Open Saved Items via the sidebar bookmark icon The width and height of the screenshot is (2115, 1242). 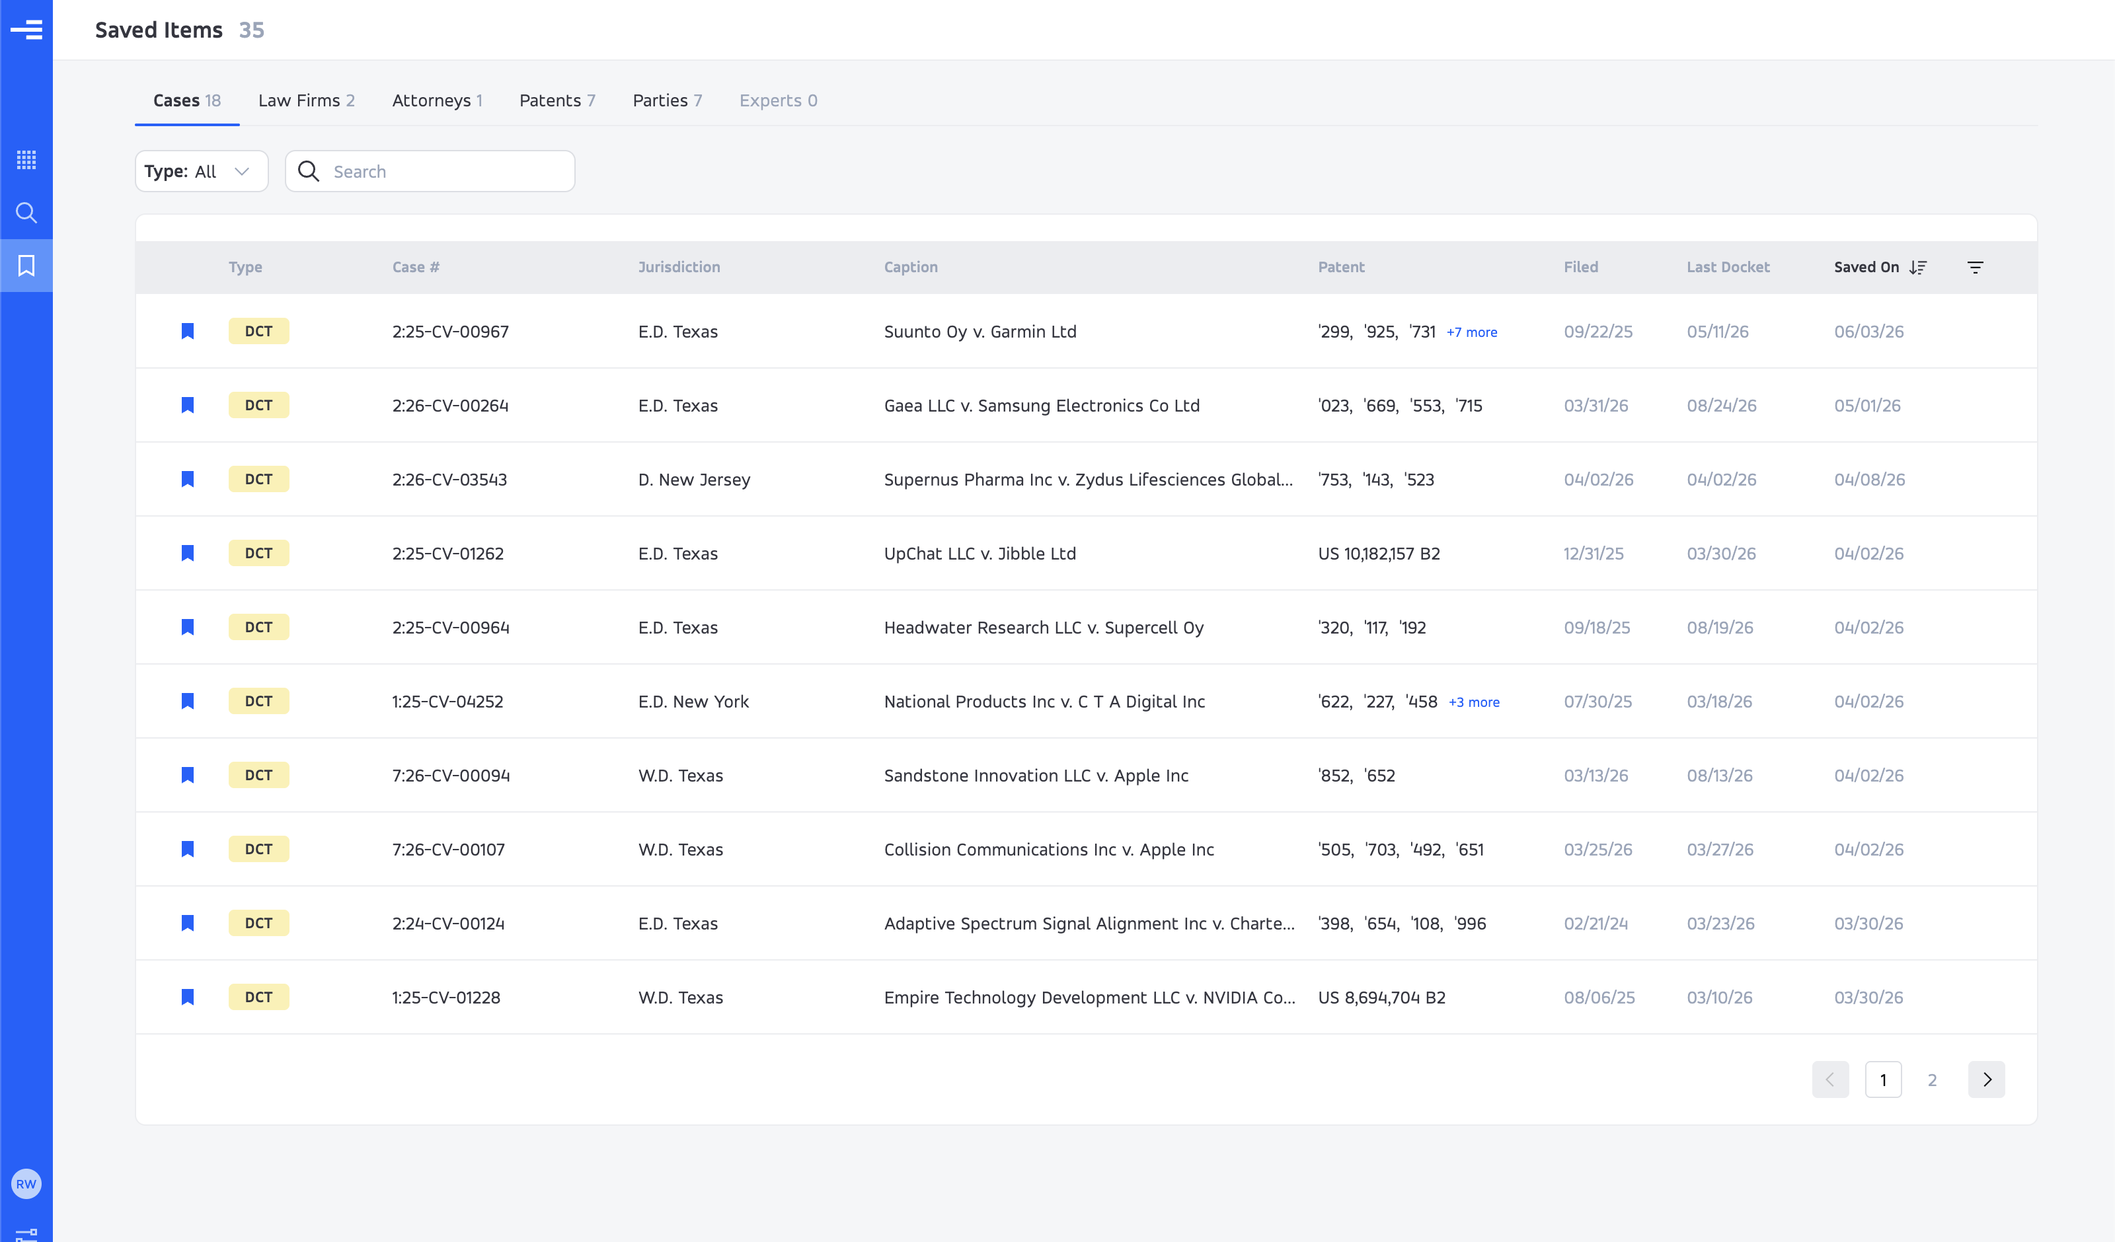pyautogui.click(x=26, y=265)
